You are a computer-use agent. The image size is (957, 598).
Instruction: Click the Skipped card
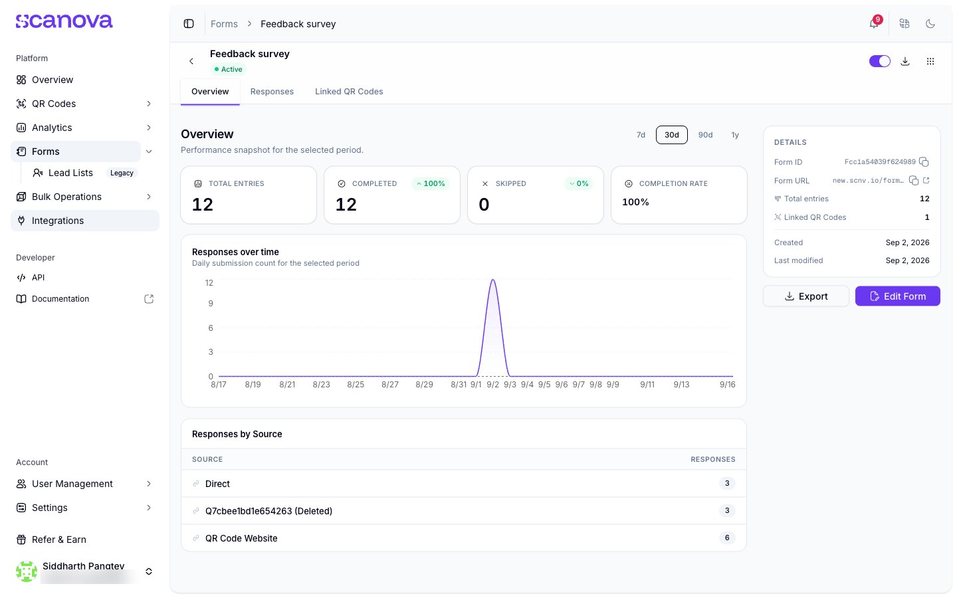[x=536, y=195]
